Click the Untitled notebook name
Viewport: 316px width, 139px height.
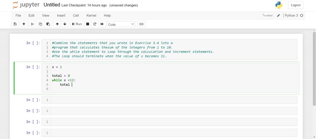(x=52, y=5)
